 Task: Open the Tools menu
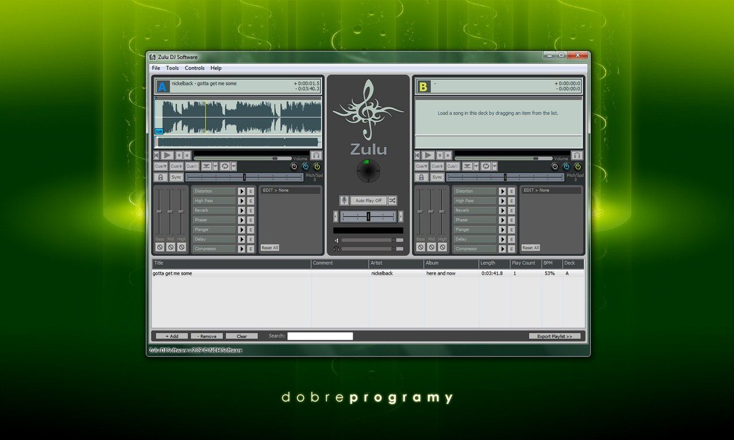(x=172, y=68)
